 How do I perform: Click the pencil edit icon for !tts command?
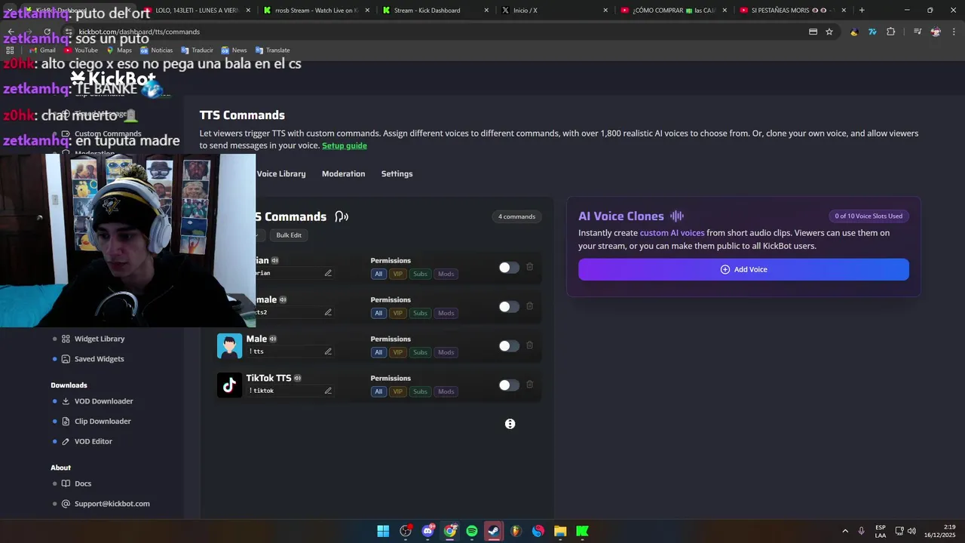(328, 351)
